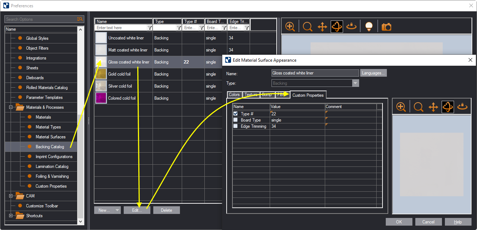Select the pan tool in main preview toolbar
477x230 pixels.
(322, 27)
